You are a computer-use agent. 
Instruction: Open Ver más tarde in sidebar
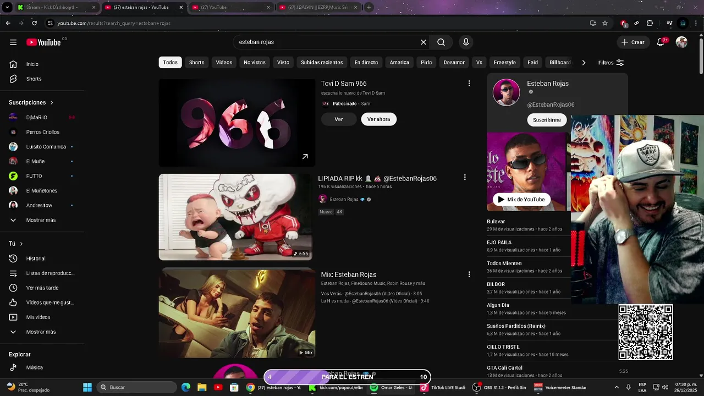(x=42, y=288)
